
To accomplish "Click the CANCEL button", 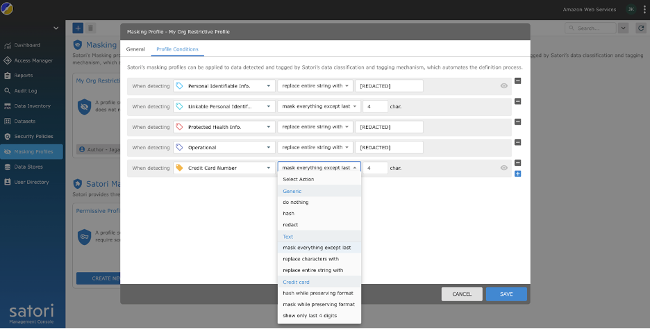I will point(462,294).
